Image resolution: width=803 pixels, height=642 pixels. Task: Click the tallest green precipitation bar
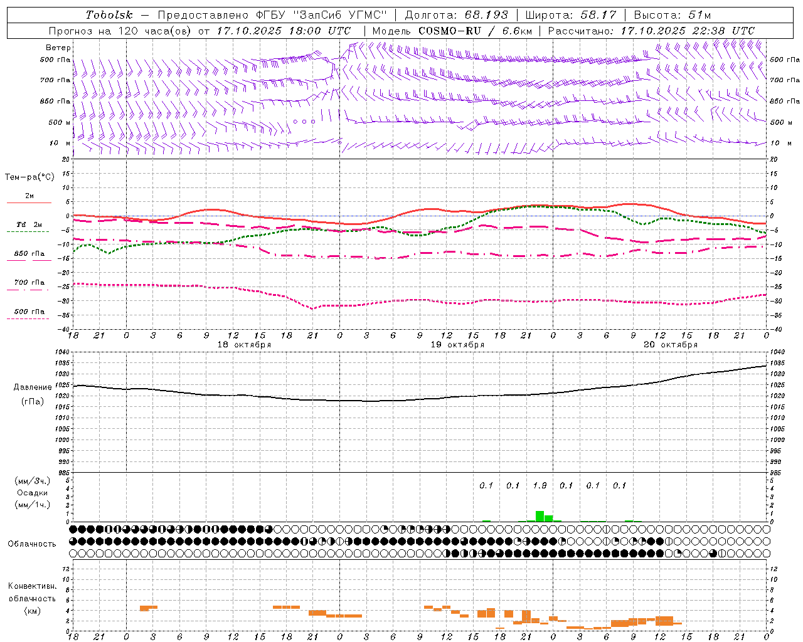click(x=540, y=516)
